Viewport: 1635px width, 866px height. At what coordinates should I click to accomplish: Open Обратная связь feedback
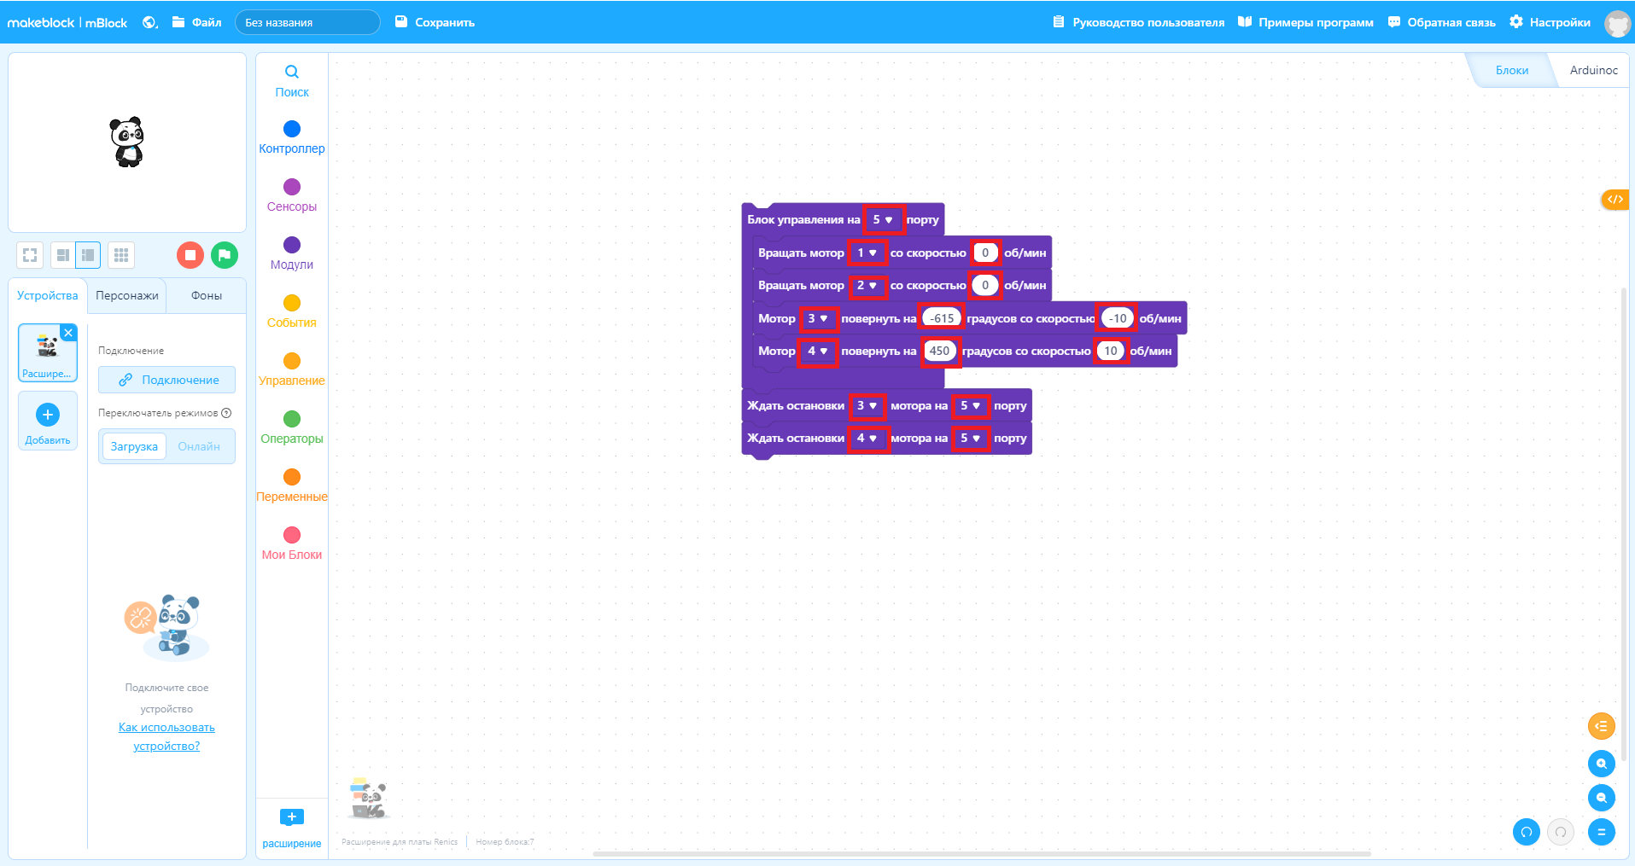click(x=1441, y=22)
